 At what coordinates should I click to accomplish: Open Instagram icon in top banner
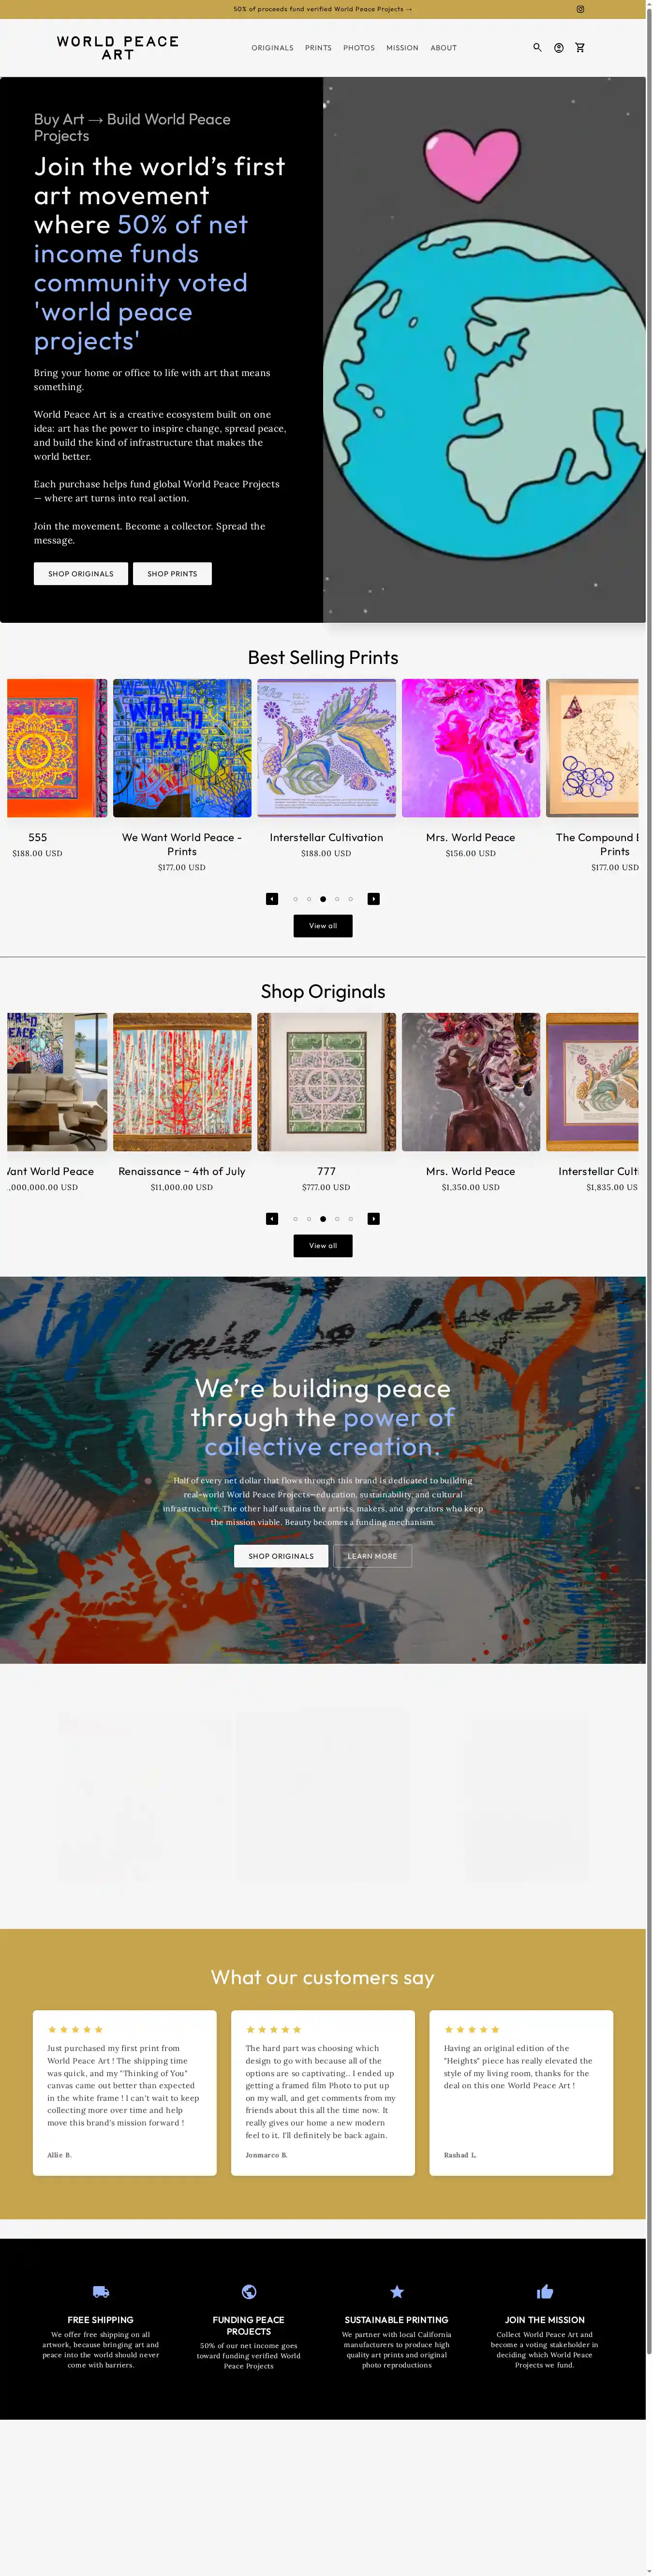tap(580, 9)
